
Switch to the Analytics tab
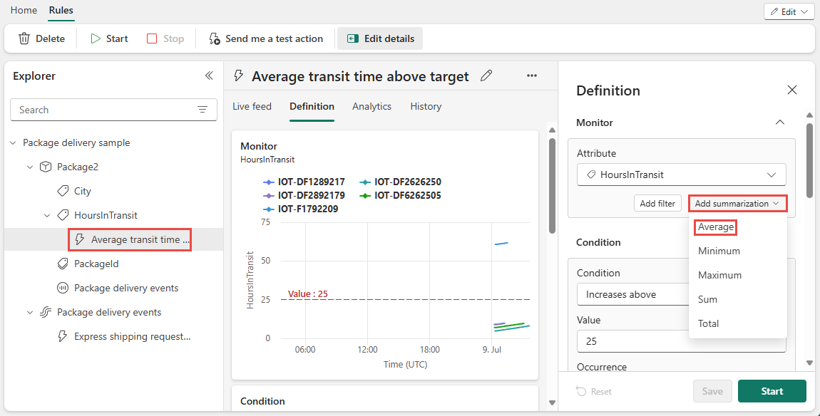pyautogui.click(x=371, y=106)
